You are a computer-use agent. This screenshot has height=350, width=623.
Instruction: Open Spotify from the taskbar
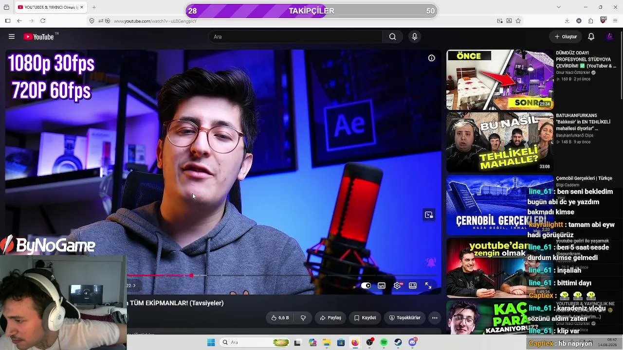coord(384,343)
